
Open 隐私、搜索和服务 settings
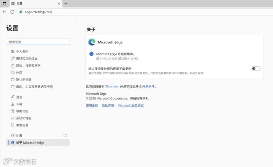[28, 66]
